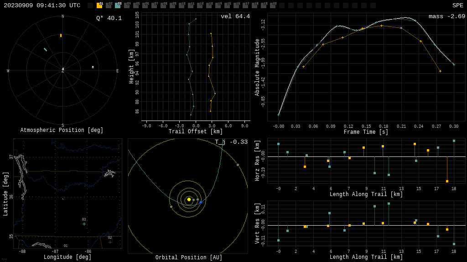The width and height of the screenshot is (467, 262).
Task: Click station 12 square indicator
Action: click(x=200, y=5)
